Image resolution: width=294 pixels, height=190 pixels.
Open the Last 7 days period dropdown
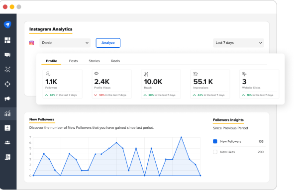pos(238,43)
